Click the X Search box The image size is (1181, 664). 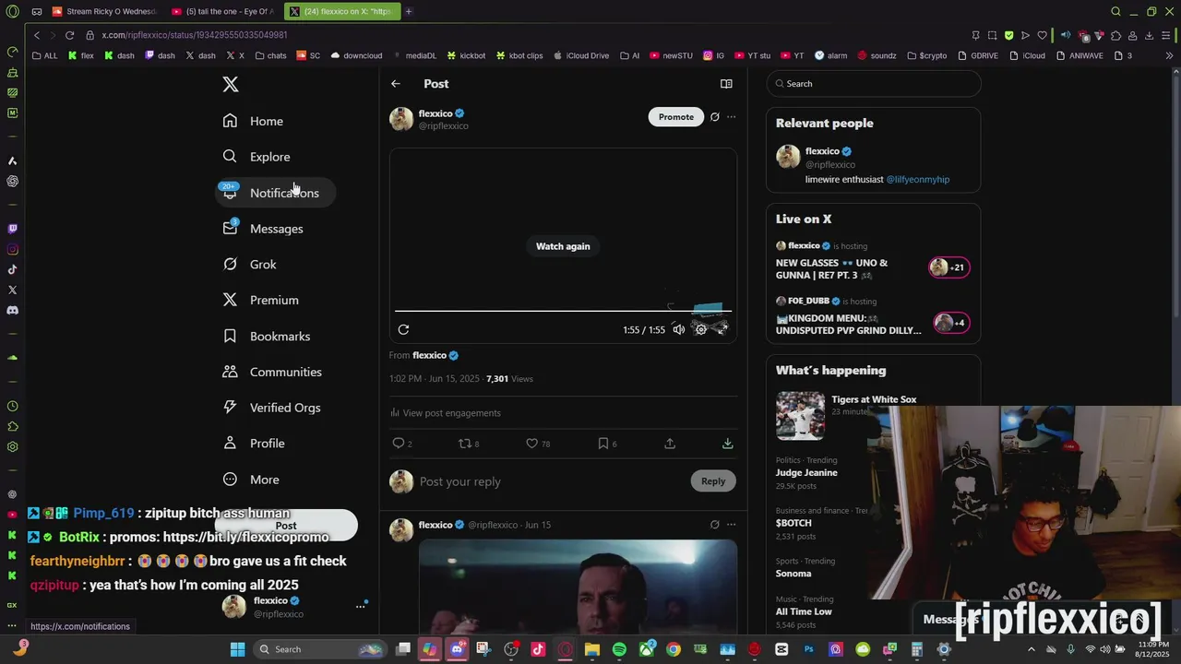pyautogui.click(x=874, y=84)
